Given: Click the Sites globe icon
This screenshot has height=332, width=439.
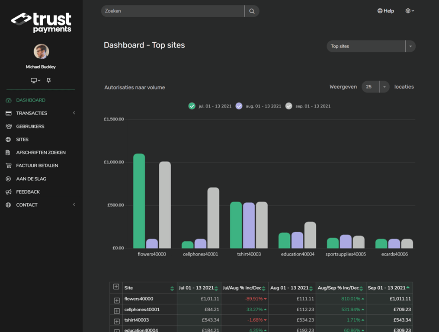Looking at the screenshot, I should click(x=8, y=140).
